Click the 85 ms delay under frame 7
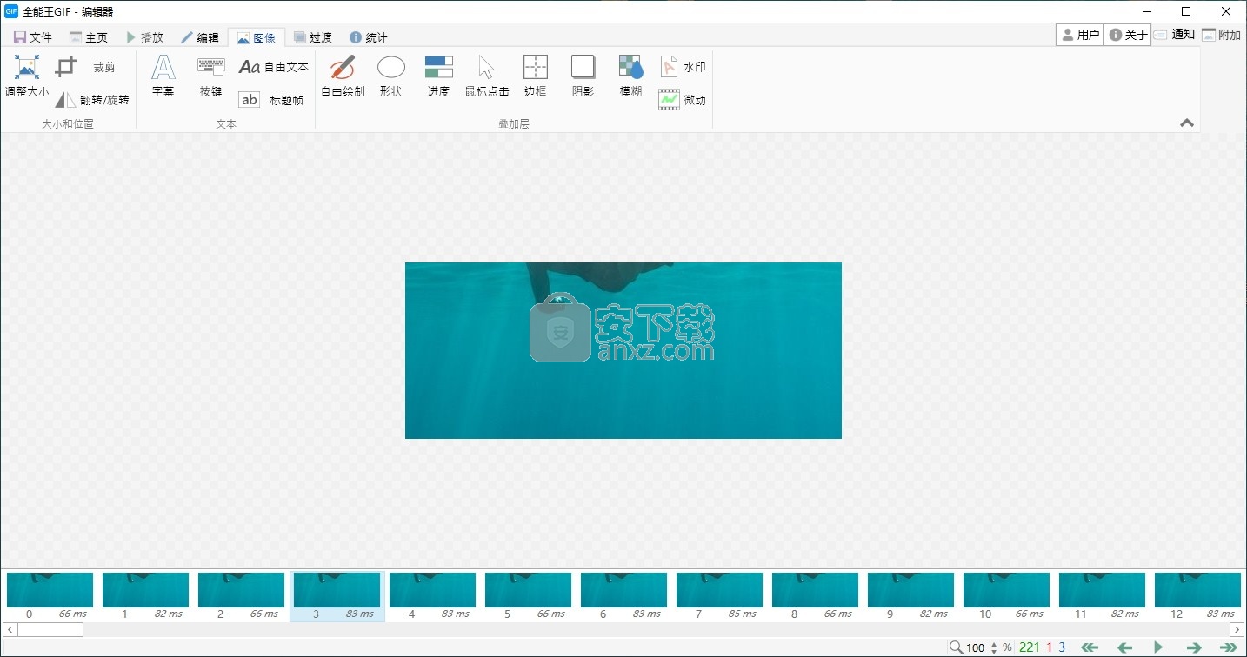The image size is (1247, 657). tap(743, 614)
